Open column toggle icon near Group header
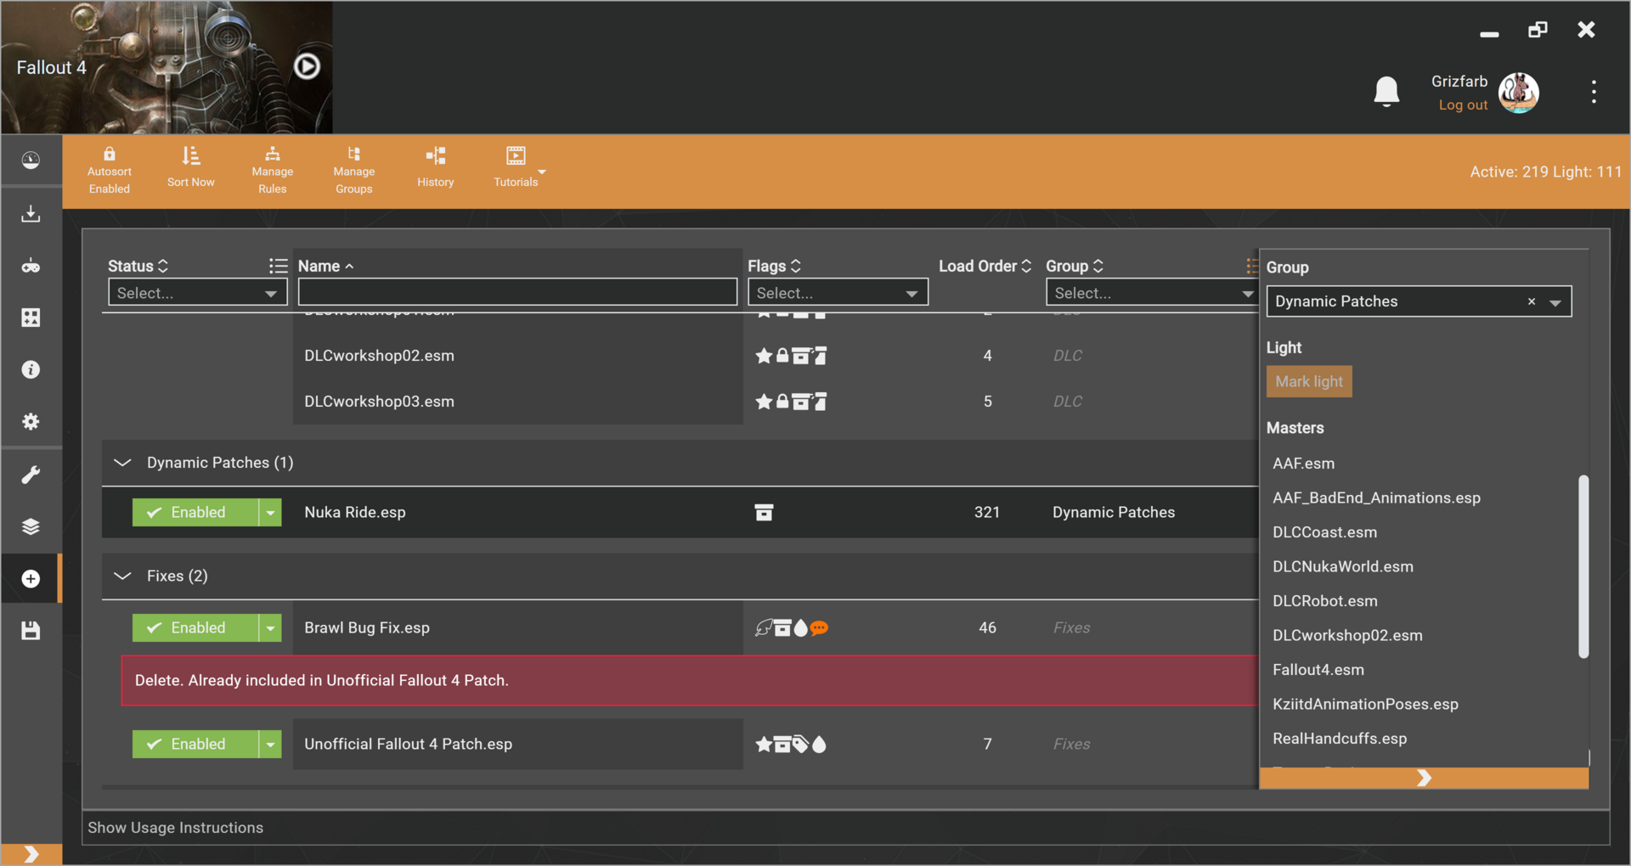Image resolution: width=1631 pixels, height=866 pixels. (1251, 266)
